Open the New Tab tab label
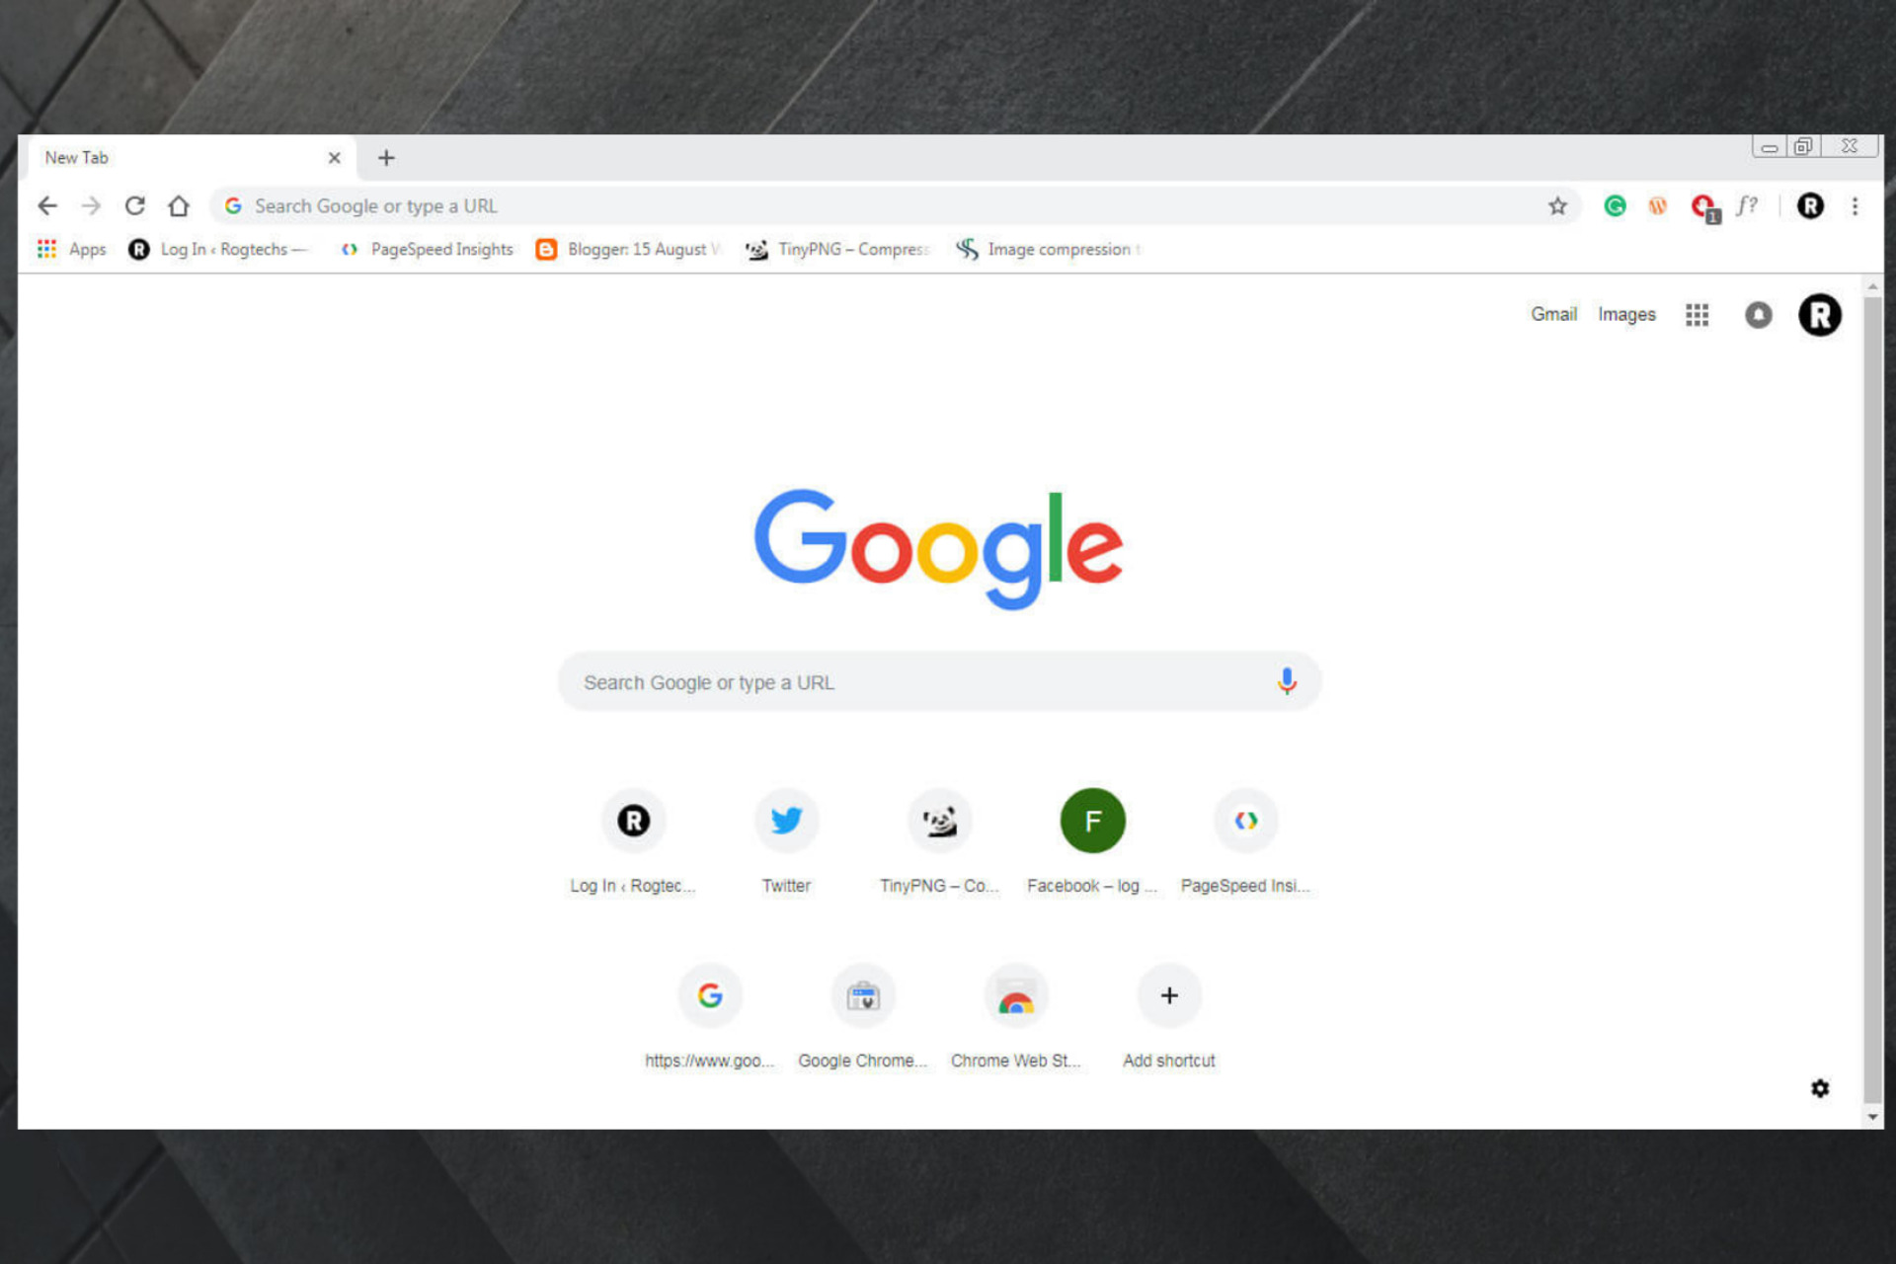 click(78, 158)
